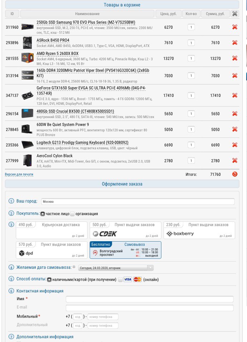Click the ASRock B450 motherboard thumbnail
This screenshot has height=342, width=247.
pos(28,43)
